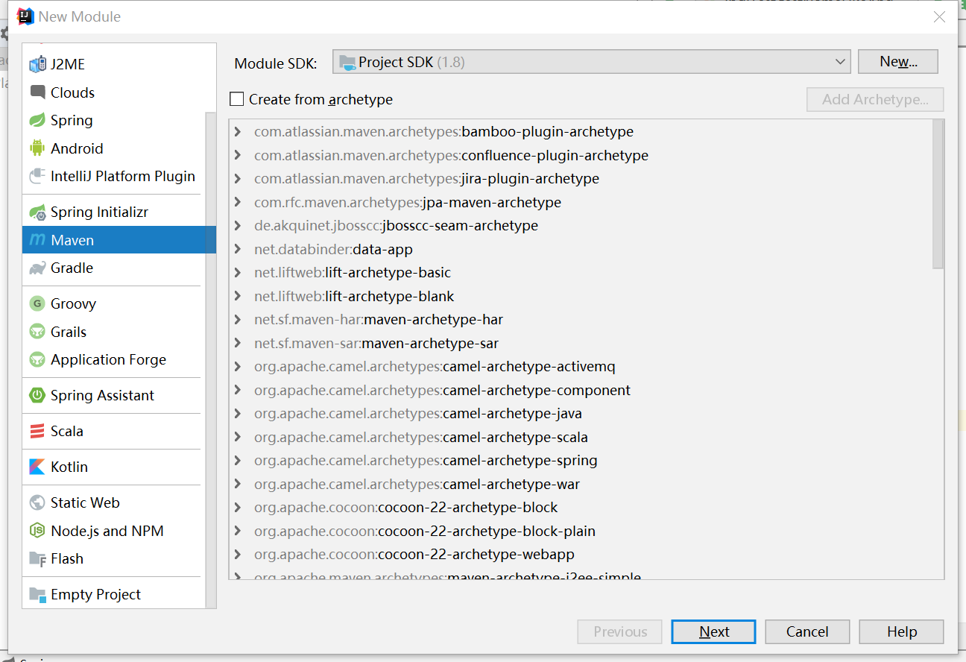Choose the Scala icon
966x662 pixels.
pyautogui.click(x=37, y=431)
